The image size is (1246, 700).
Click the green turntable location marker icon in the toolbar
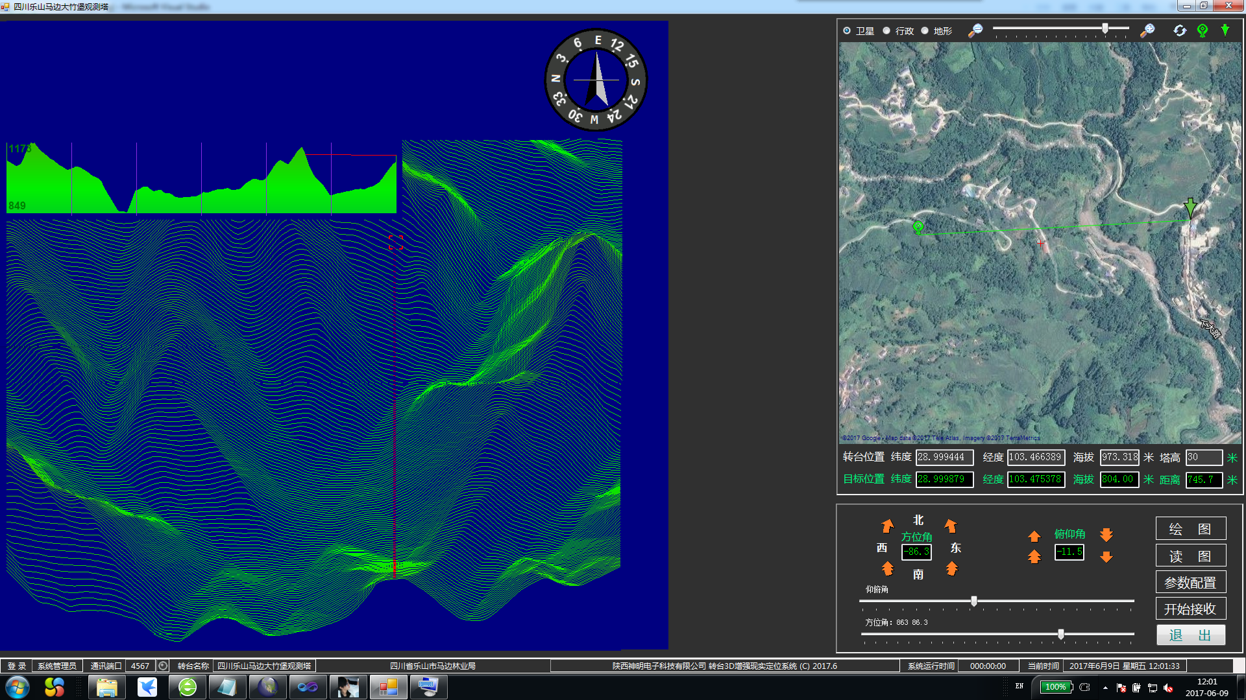pos(1202,30)
